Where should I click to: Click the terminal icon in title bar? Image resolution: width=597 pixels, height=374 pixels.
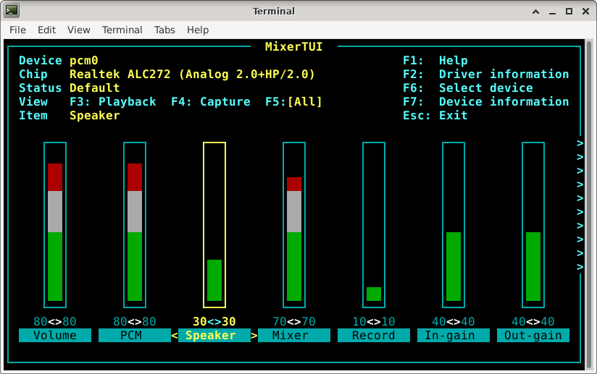tap(12, 11)
